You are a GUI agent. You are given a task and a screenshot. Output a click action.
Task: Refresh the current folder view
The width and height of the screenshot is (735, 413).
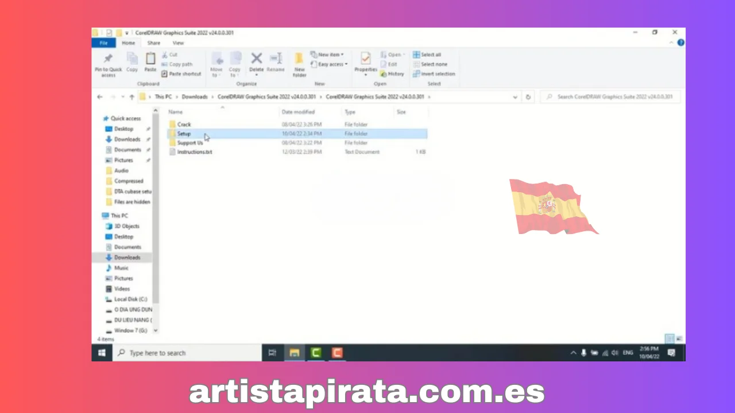[x=528, y=97]
